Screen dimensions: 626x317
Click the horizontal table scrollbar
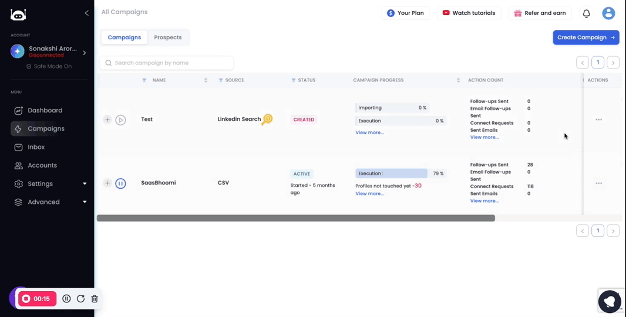point(296,218)
